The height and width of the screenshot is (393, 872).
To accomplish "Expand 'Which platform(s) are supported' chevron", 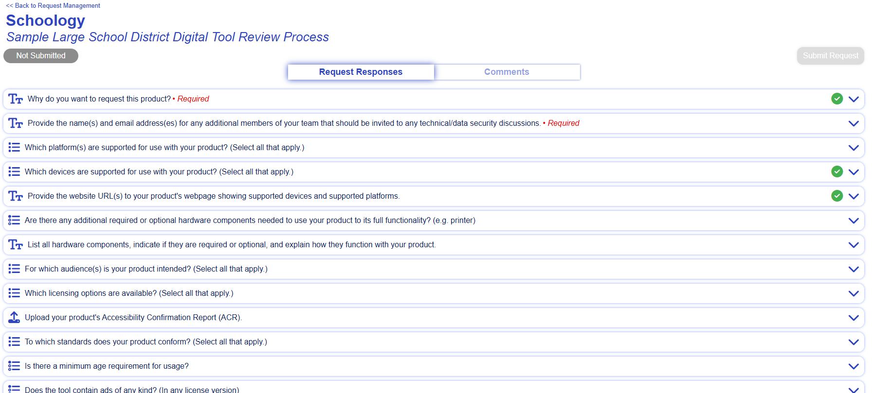I will pyautogui.click(x=854, y=148).
